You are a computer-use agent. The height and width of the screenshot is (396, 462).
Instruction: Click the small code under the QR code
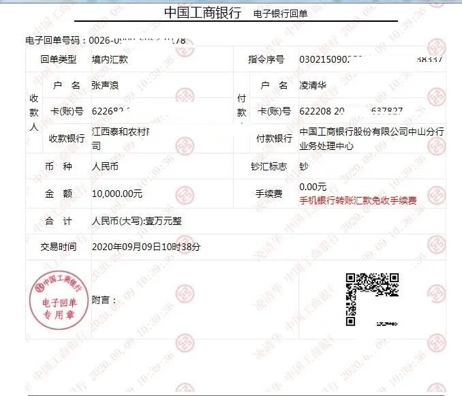pos(386,324)
